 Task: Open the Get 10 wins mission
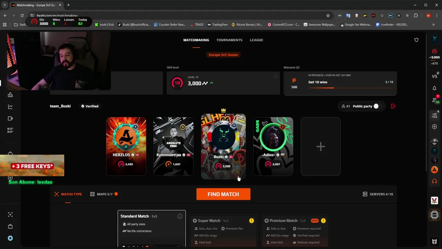click(340, 83)
